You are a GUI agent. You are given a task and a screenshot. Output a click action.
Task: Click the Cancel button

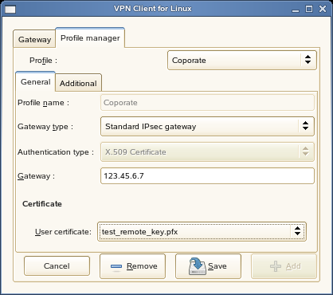point(57,266)
